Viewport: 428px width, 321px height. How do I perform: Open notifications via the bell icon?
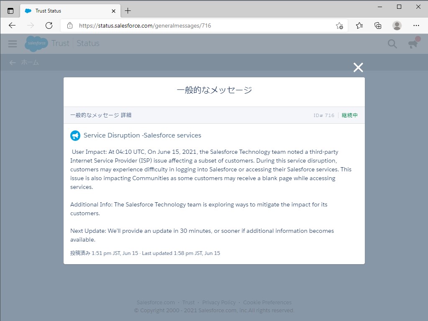click(414, 43)
